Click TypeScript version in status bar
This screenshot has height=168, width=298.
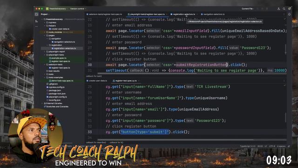coord(247,146)
